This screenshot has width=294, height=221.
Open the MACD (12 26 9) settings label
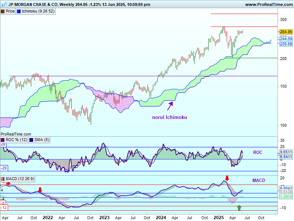pyautogui.click(x=20, y=179)
